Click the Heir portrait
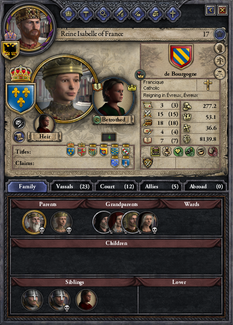 pyautogui.click(x=44, y=124)
